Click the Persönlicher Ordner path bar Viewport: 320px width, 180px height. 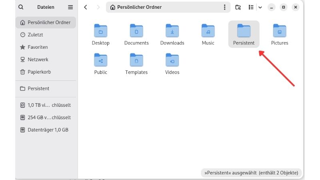(x=168, y=7)
